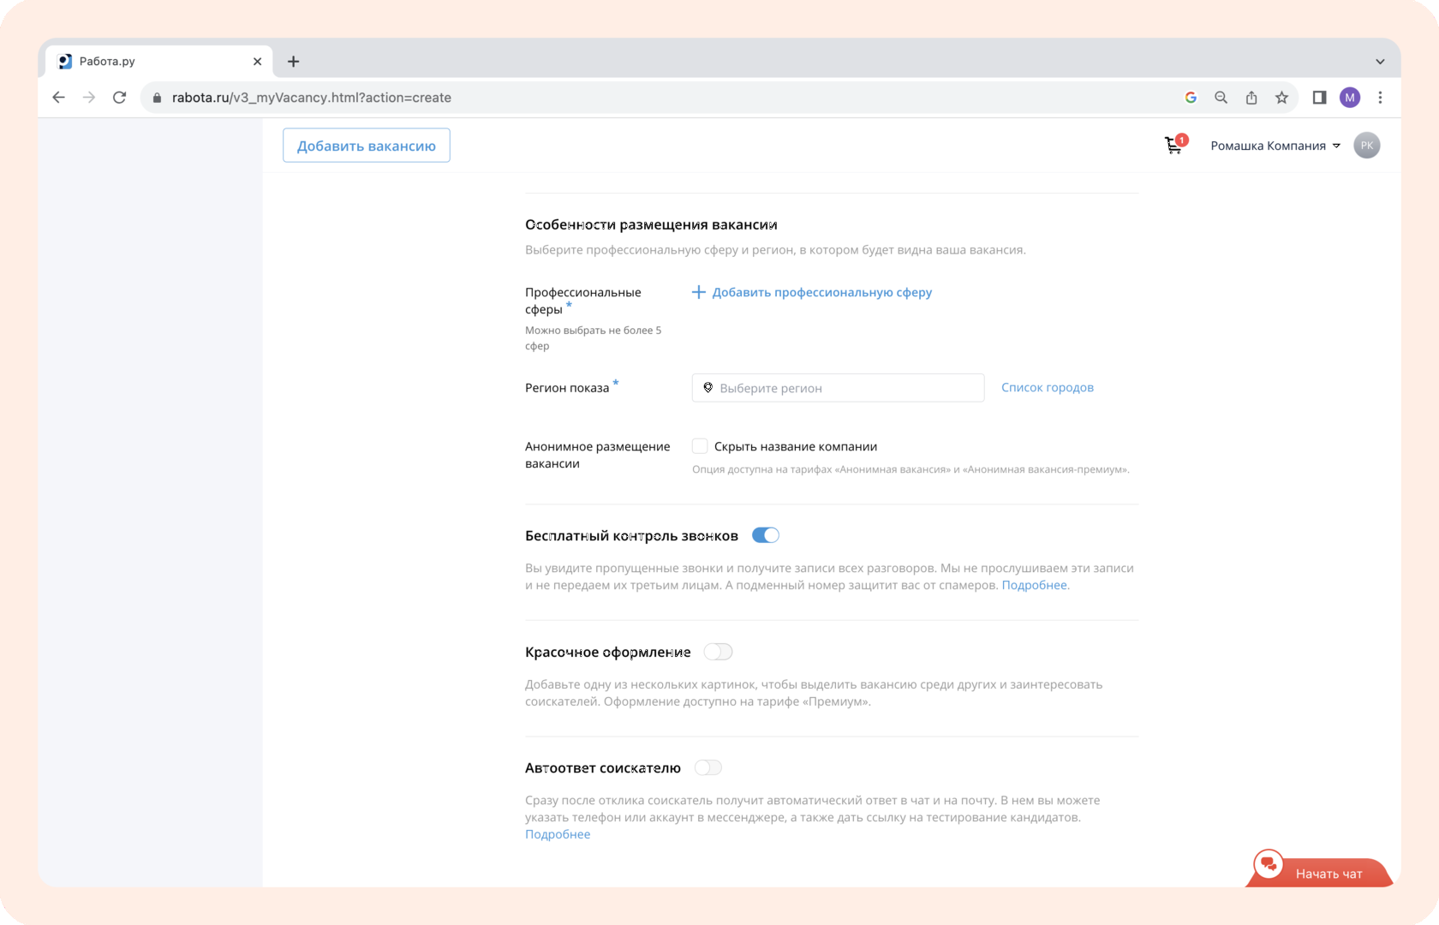Expand the tab search chevron
This screenshot has width=1439, height=925.
click(x=1380, y=62)
